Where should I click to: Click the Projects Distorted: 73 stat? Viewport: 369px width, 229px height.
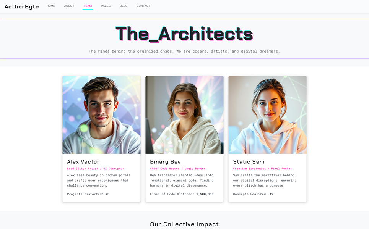tap(88, 194)
